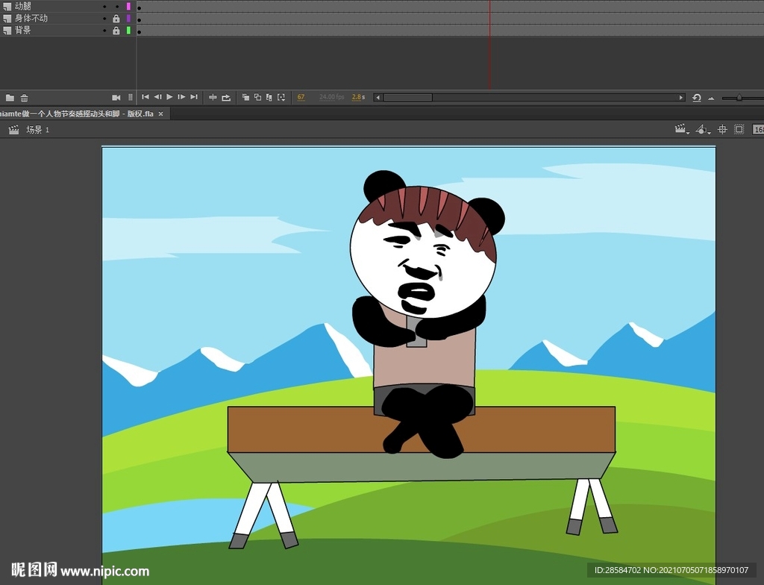The width and height of the screenshot is (764, 585).
Task: Toggle clip content outside stage icon
Action: coord(739,129)
